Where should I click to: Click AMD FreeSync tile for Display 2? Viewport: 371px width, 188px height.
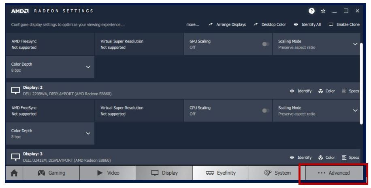(50, 111)
